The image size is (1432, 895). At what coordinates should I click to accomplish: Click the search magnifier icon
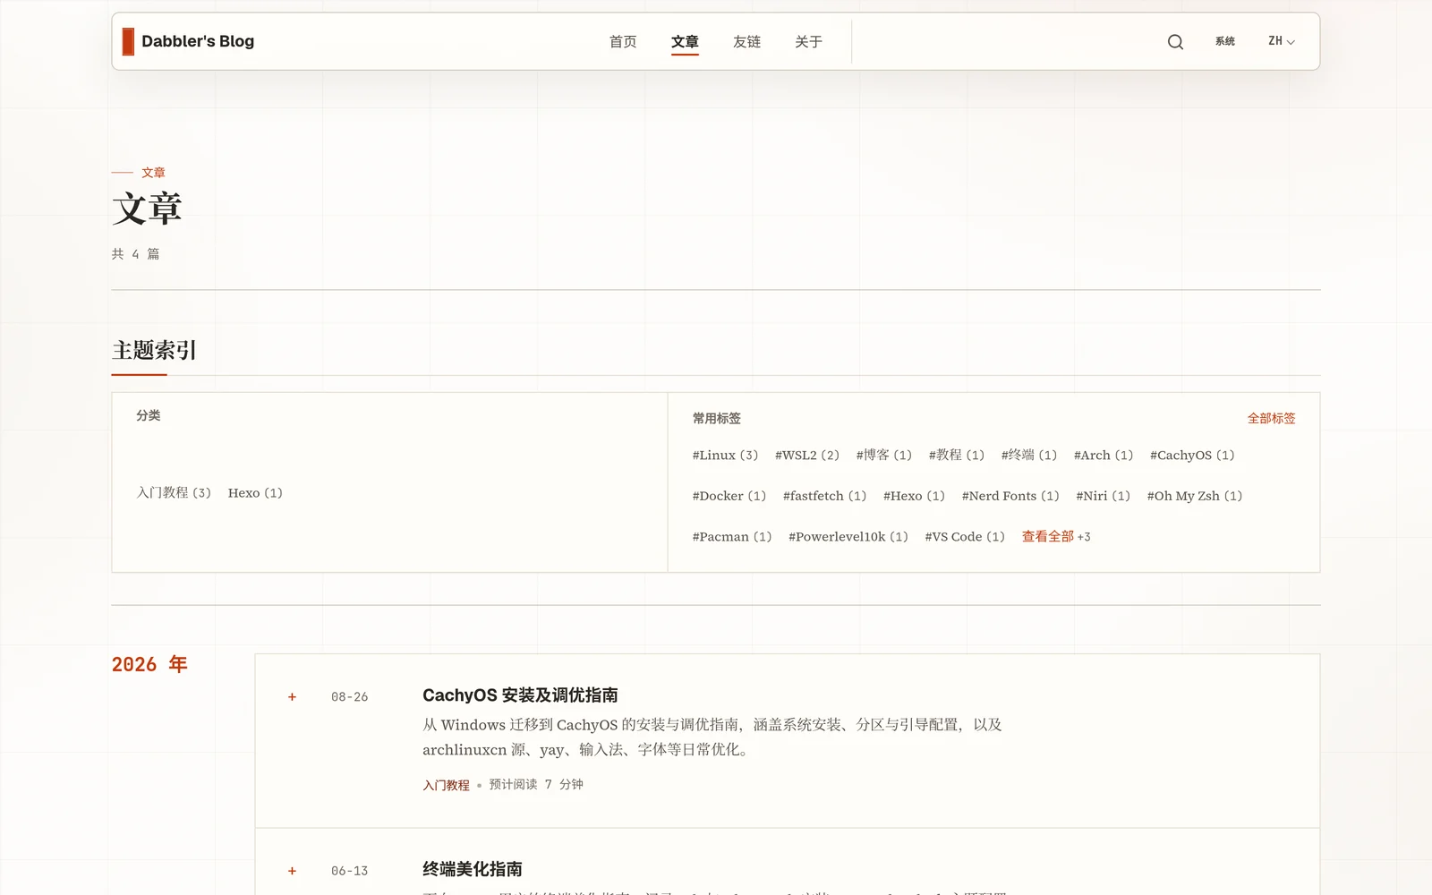coord(1175,42)
